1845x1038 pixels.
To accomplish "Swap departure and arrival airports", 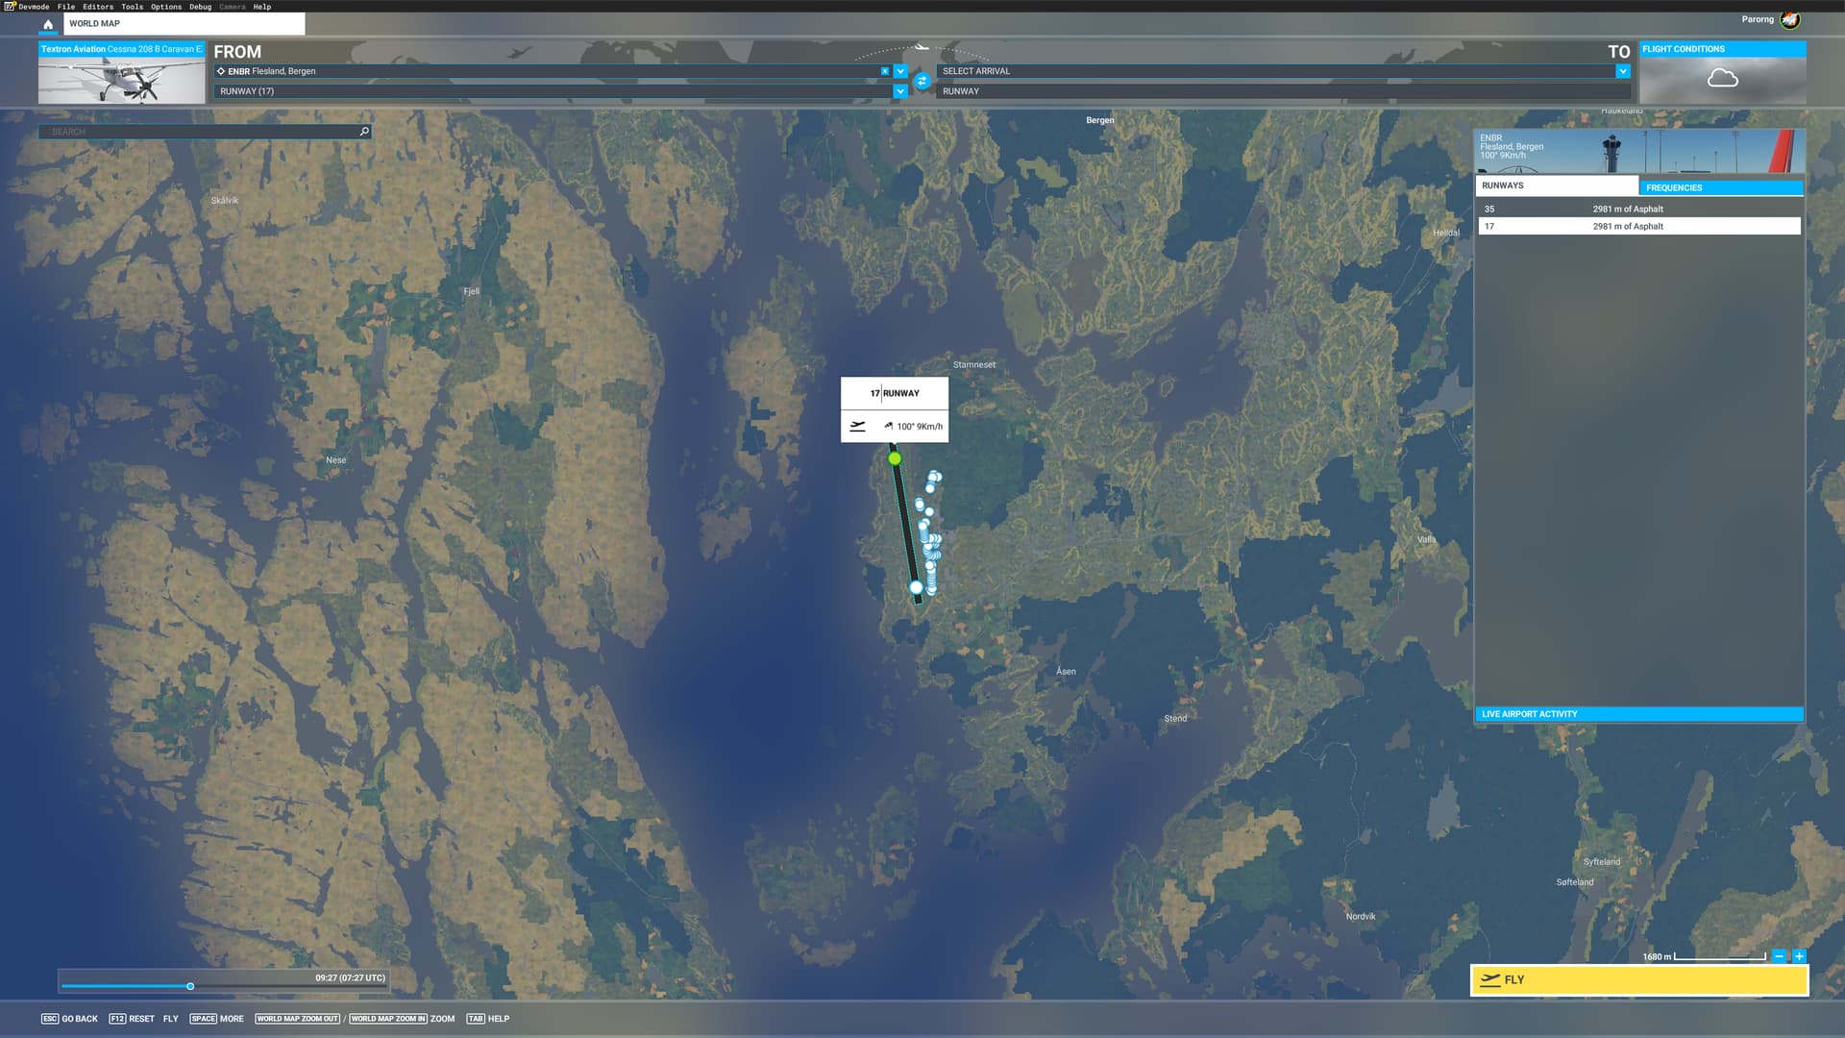I will (x=922, y=81).
